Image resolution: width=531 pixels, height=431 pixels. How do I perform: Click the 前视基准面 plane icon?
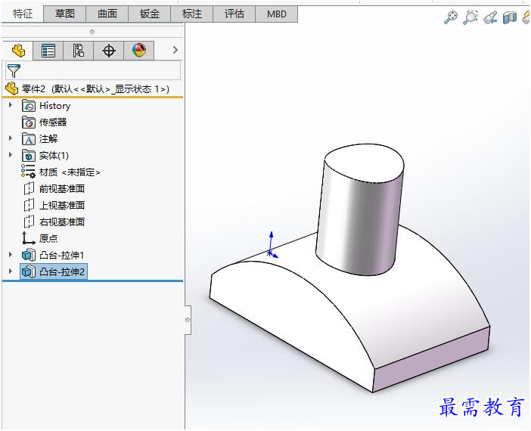[29, 188]
